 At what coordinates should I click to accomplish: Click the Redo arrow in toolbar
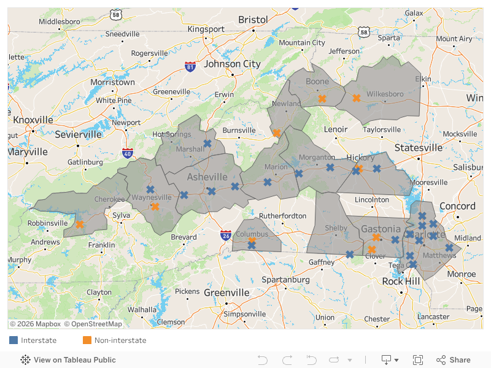[287, 360]
